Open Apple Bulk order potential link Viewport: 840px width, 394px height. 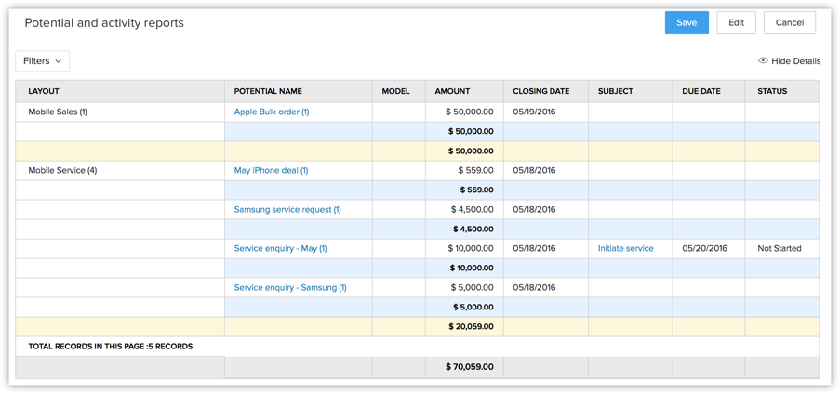point(272,112)
